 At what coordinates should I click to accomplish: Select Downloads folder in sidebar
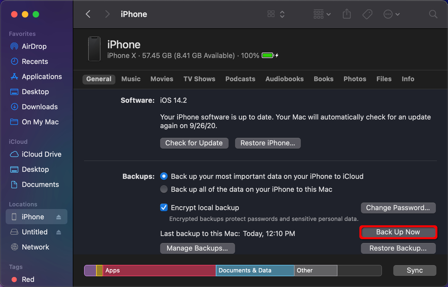pyautogui.click(x=40, y=107)
